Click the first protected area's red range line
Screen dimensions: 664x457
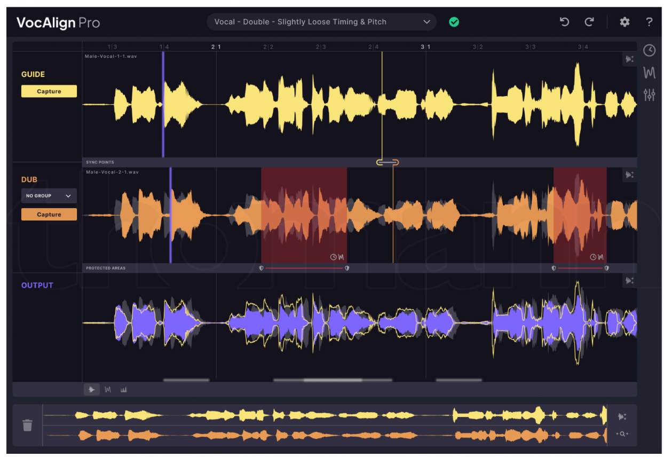point(304,268)
